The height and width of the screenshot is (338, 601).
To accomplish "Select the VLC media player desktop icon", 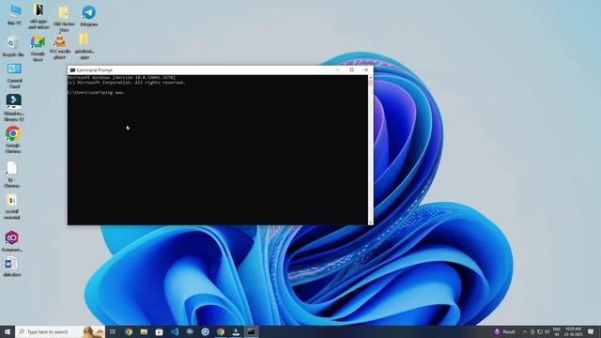I will click(x=60, y=46).
